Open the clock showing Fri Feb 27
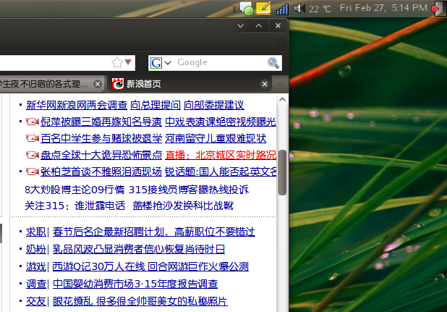This screenshot has height=312, width=447. click(383, 8)
